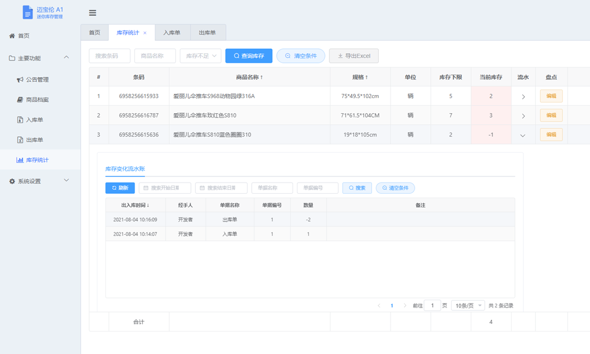This screenshot has height=354, width=590.
Task: Click the file icon for 出库单 in sidebar
Action: tap(20, 140)
